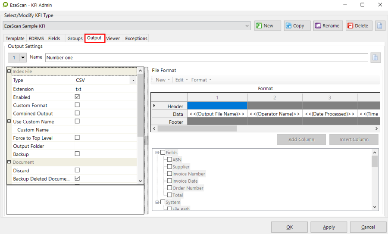388x234 pixels.
Task: Click the Rename KFI button
Action: pos(328,26)
